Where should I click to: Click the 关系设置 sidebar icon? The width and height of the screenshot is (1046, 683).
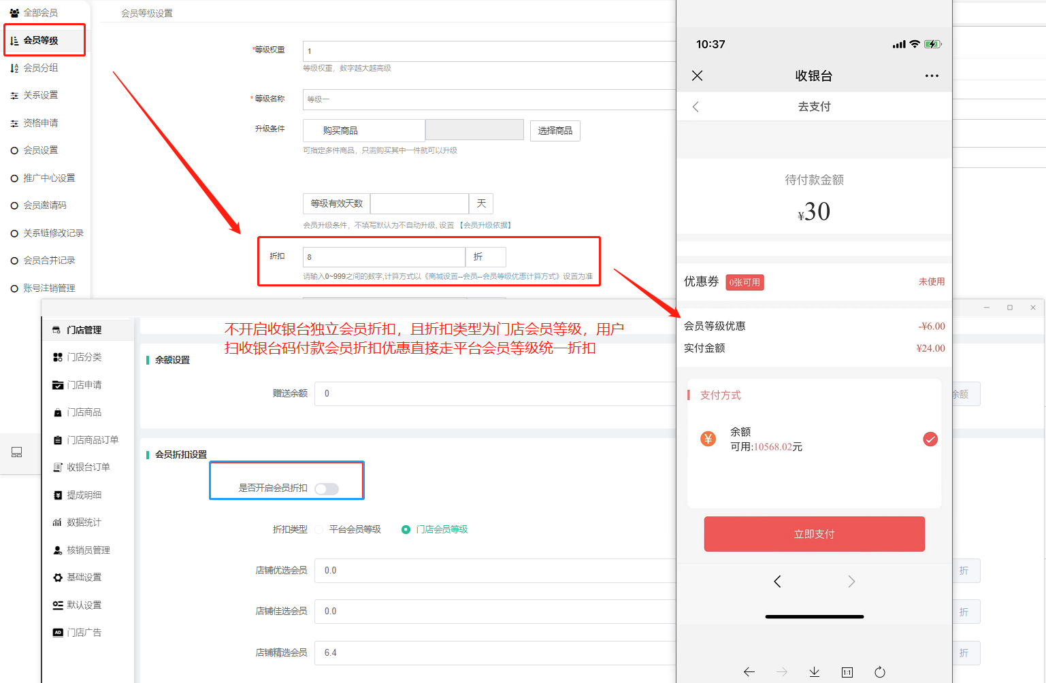click(x=14, y=95)
